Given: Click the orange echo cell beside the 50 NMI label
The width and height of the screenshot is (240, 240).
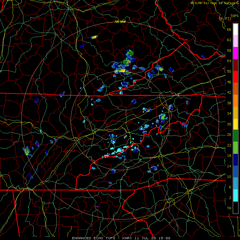Looking at the screenshot, I should pyautogui.click(x=123, y=70).
